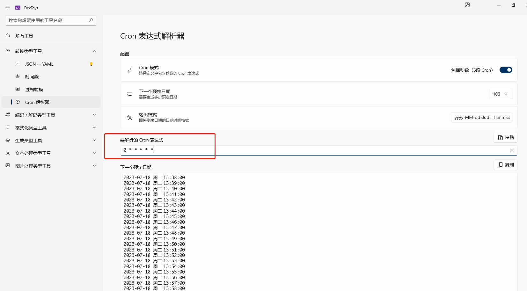Click the 时间戳 timestamp icon
The image size is (527, 291).
point(18,76)
